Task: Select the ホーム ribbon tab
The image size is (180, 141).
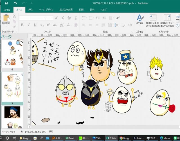Action: [19, 10]
